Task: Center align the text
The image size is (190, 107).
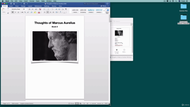Action: [x=47, y=12]
